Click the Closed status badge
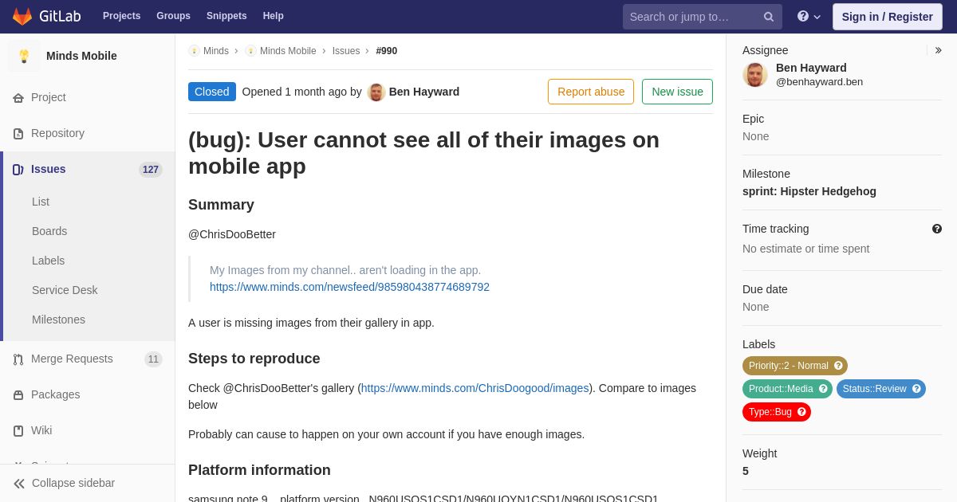This screenshot has width=957, height=502. pyautogui.click(x=212, y=92)
